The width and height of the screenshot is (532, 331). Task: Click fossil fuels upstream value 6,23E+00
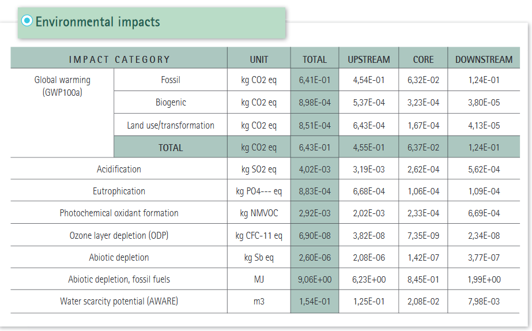click(x=369, y=279)
